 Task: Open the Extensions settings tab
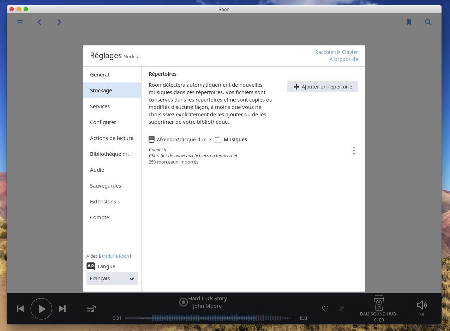pos(112,202)
